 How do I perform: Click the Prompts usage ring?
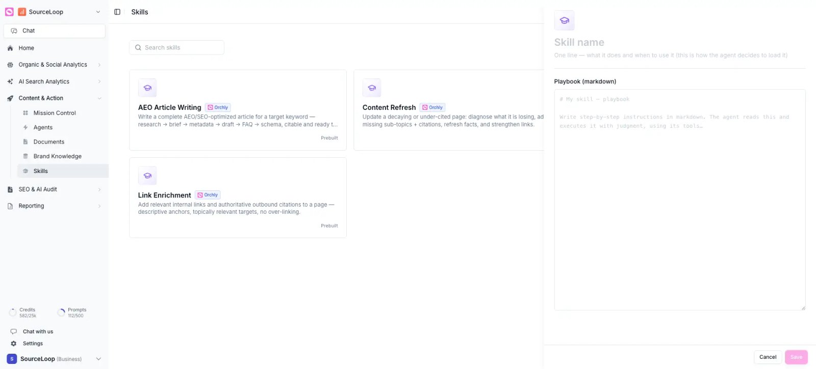(61, 313)
